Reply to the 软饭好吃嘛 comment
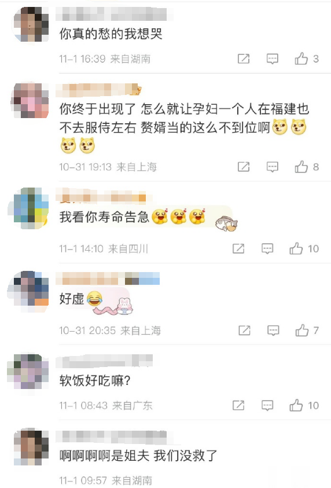Image resolution: width=331 pixels, height=488 pixels. [267, 406]
